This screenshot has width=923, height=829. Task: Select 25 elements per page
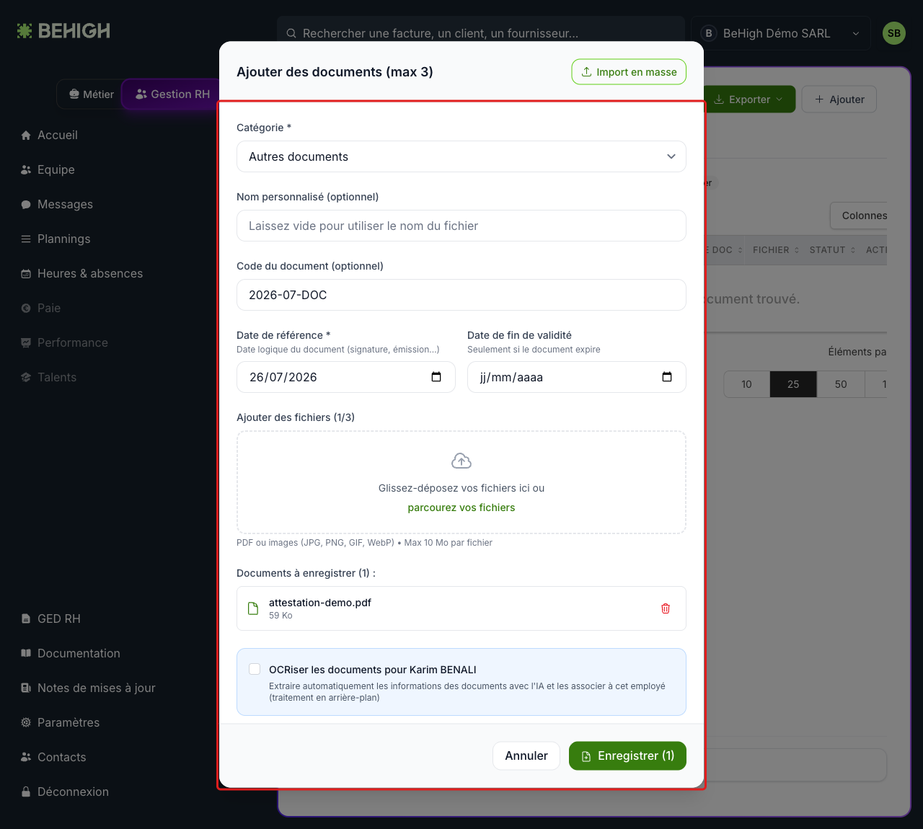point(793,384)
